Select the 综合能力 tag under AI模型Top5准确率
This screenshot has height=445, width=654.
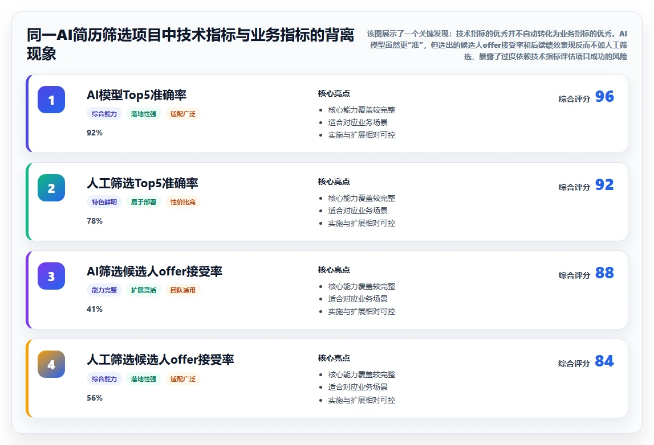point(104,114)
